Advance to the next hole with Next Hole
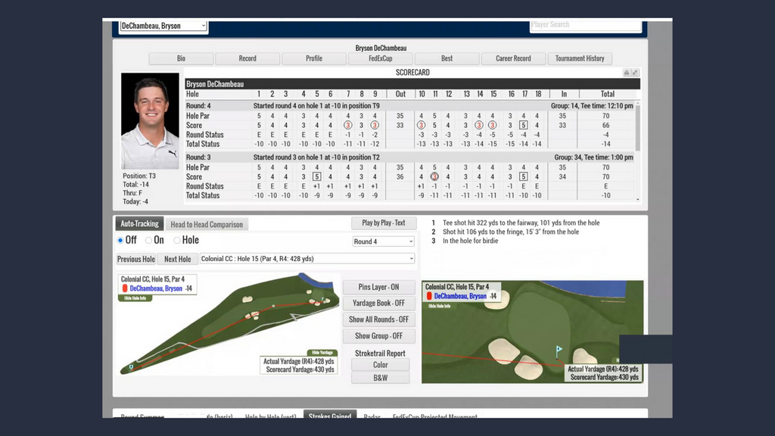 click(177, 259)
